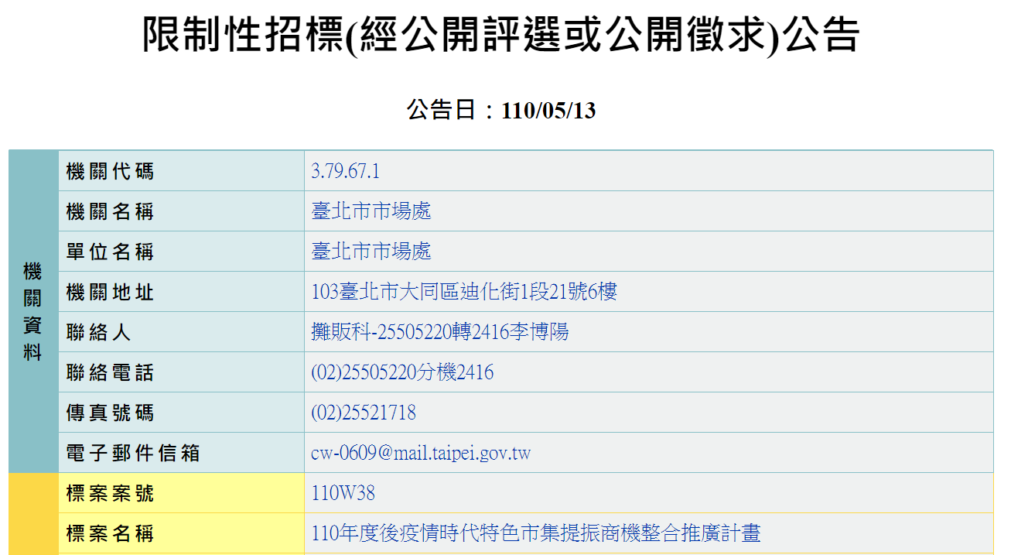1011x555 pixels.
Task: Click the 機關地址 label cell
Action: [x=181, y=292]
